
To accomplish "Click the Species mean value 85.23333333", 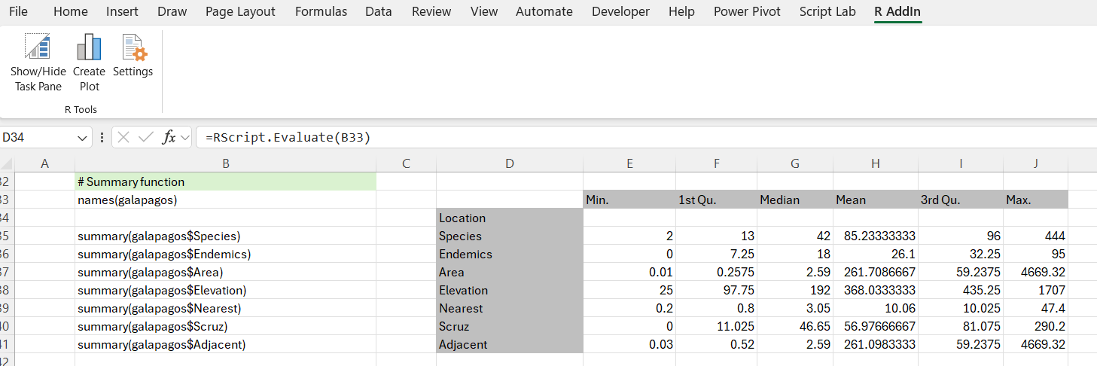I will tap(876, 236).
